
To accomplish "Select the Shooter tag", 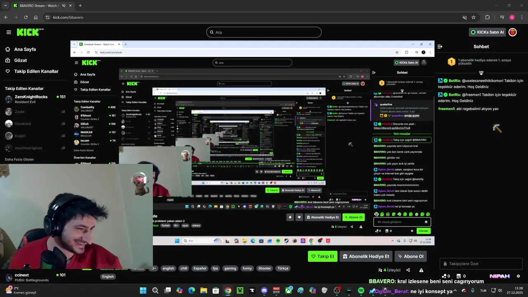I will [x=264, y=268].
